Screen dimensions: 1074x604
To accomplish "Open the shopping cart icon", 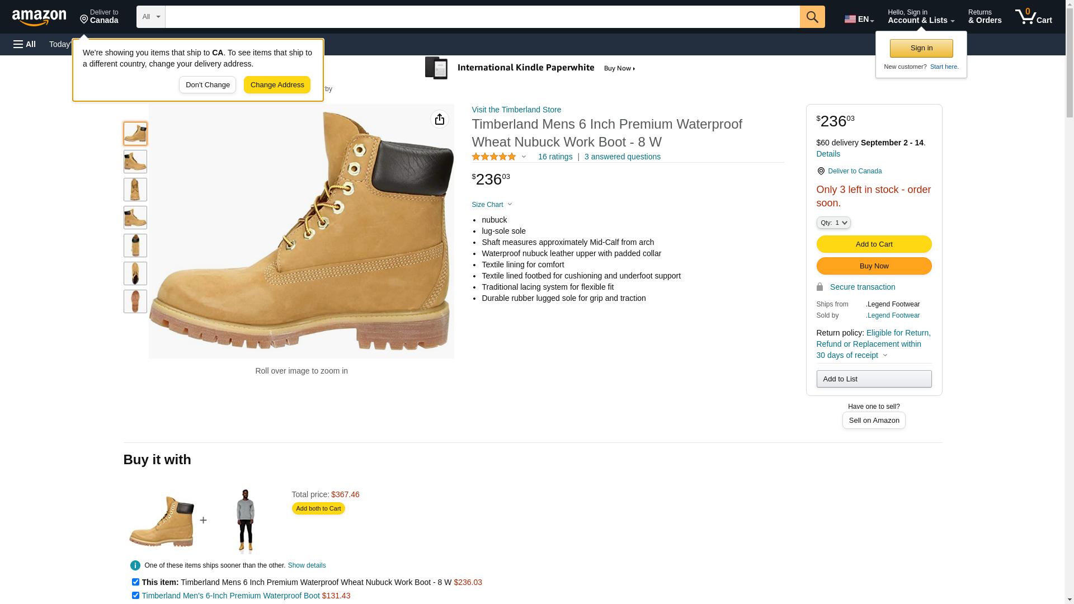I will (1033, 17).
